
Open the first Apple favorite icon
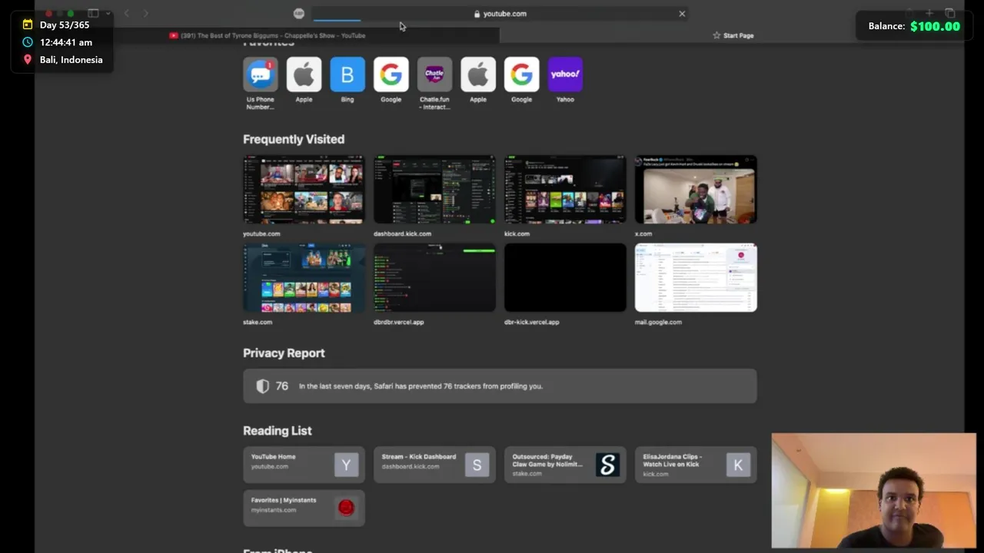pyautogui.click(x=304, y=75)
